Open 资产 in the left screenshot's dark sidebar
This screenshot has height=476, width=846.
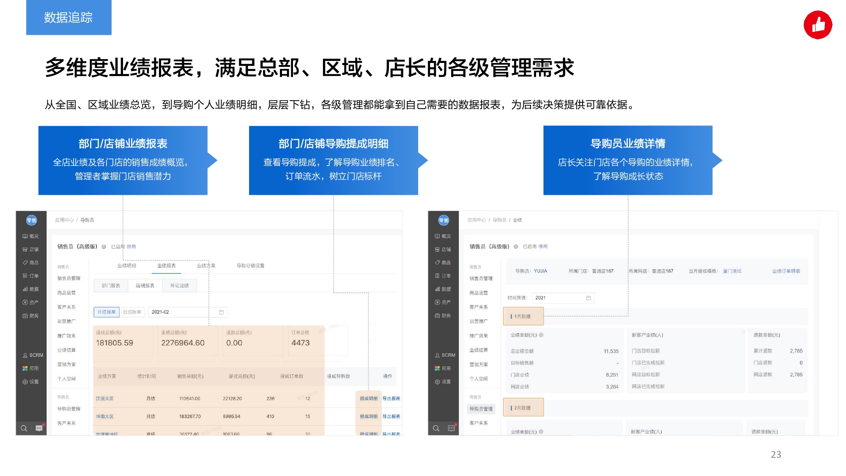30,302
